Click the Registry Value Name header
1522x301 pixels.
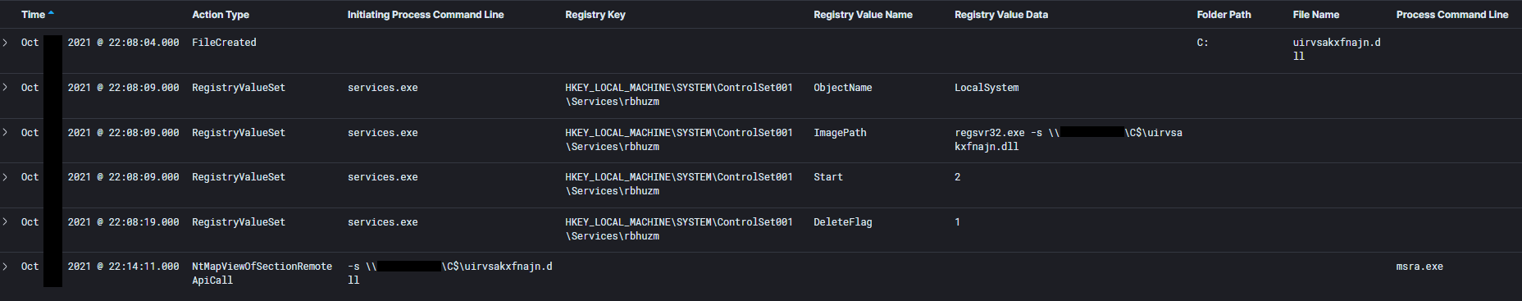pos(863,15)
